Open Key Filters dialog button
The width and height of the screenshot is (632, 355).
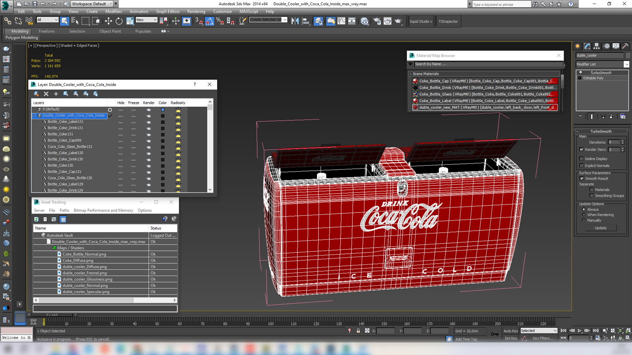[x=542, y=338]
